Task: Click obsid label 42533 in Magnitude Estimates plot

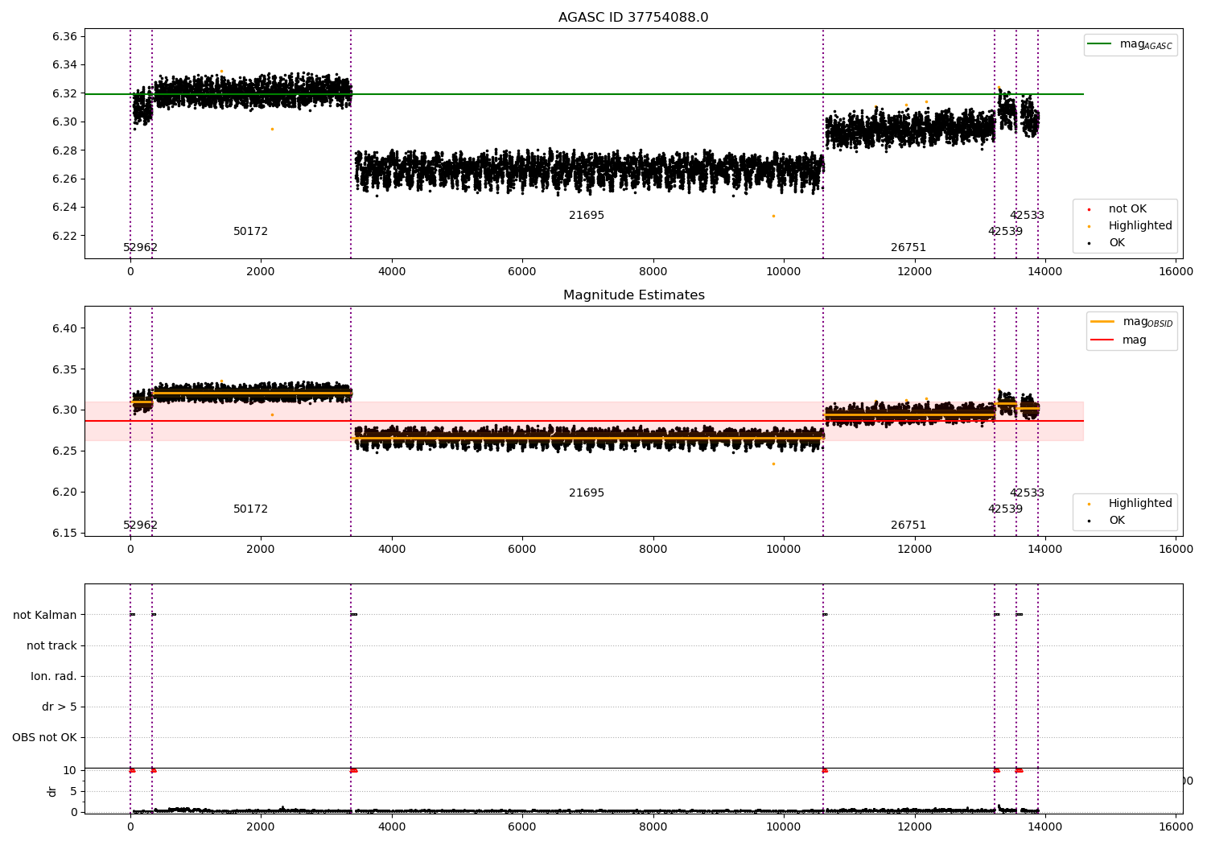Action: pyautogui.click(x=1027, y=493)
